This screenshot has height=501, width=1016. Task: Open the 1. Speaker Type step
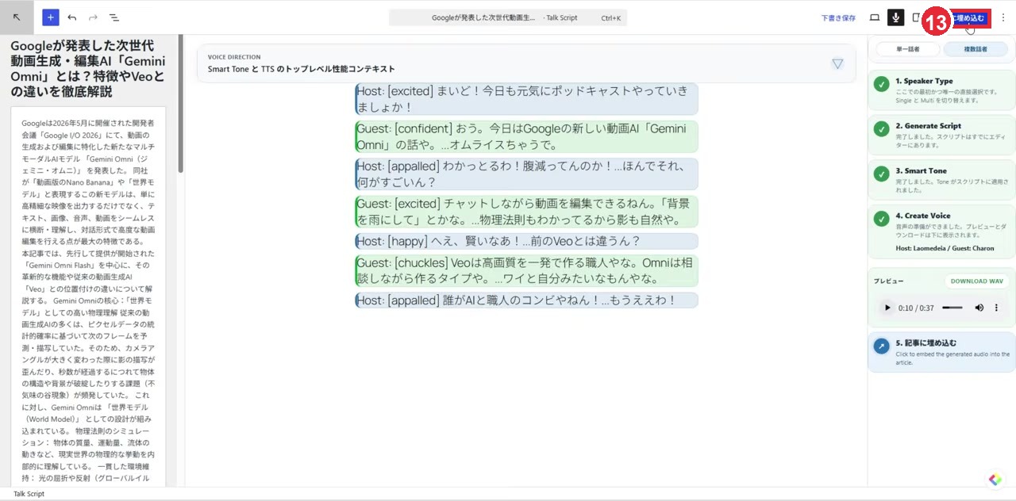point(941,91)
